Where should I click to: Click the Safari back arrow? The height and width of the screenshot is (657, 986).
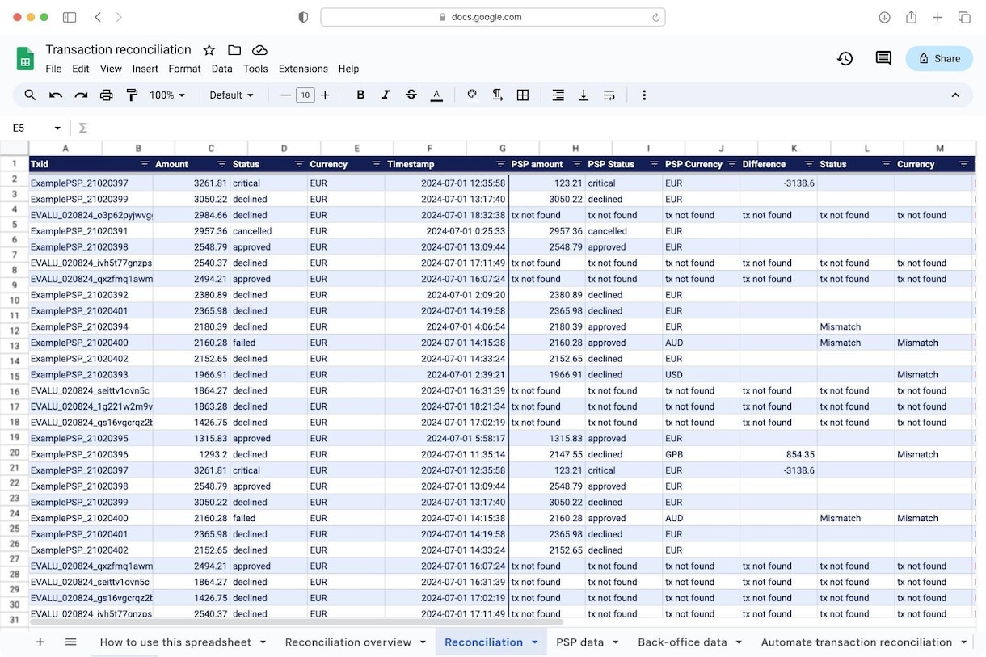pyautogui.click(x=98, y=17)
